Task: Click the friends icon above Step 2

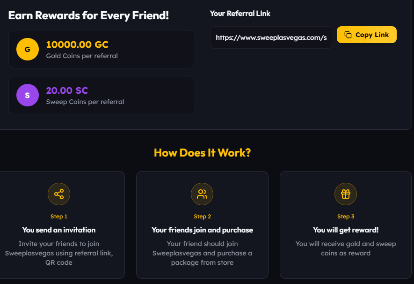Action: point(202,194)
